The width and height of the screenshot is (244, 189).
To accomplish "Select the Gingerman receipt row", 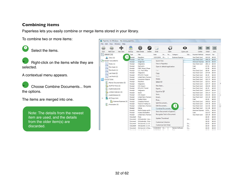I will (173, 62).
